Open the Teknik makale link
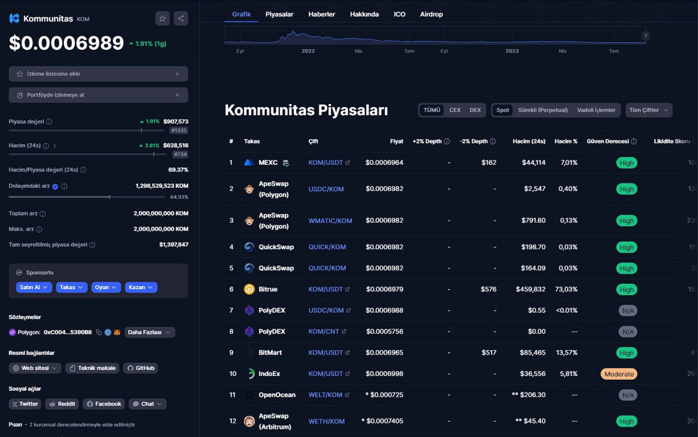Viewport: 698px width, 437px height. (x=92, y=368)
